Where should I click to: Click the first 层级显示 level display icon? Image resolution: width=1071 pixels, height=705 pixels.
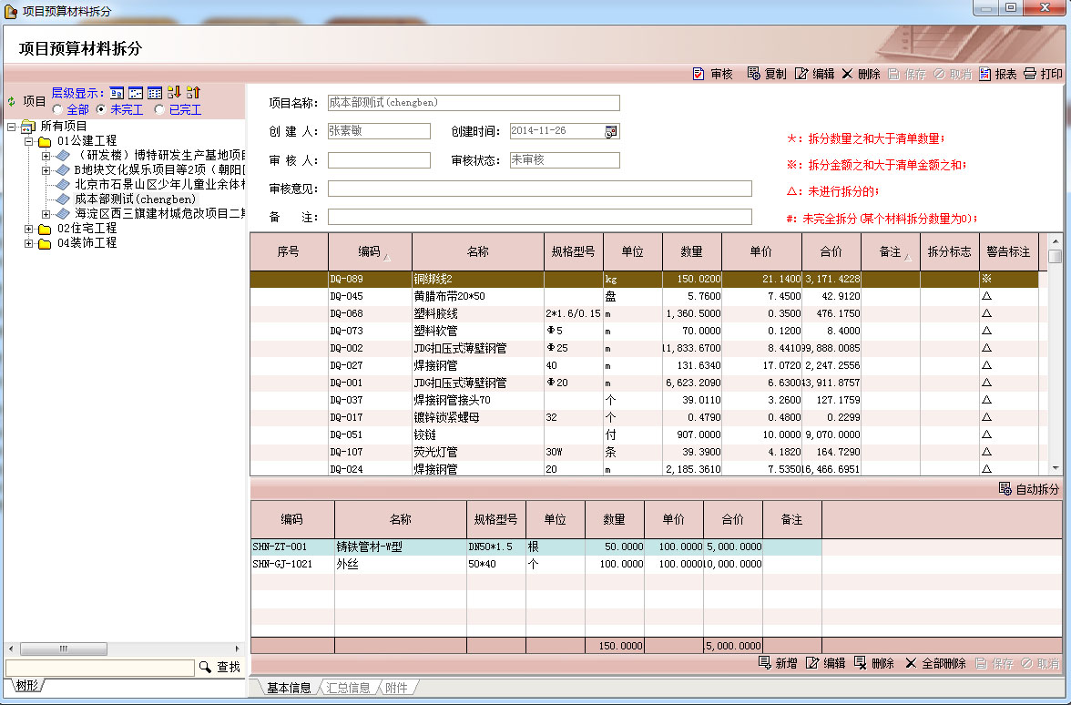117,93
